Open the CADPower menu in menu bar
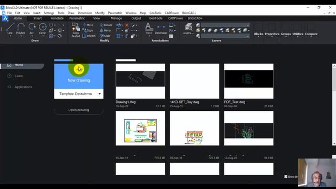The image size is (336, 189). click(x=172, y=13)
